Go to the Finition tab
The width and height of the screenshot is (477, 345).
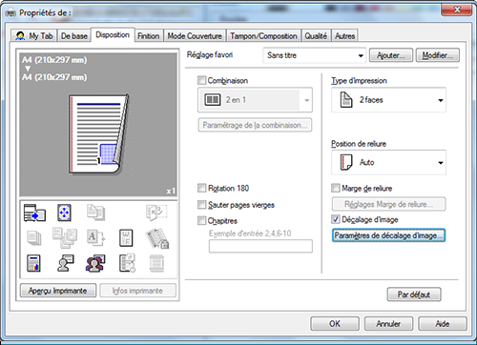pyautogui.click(x=149, y=36)
